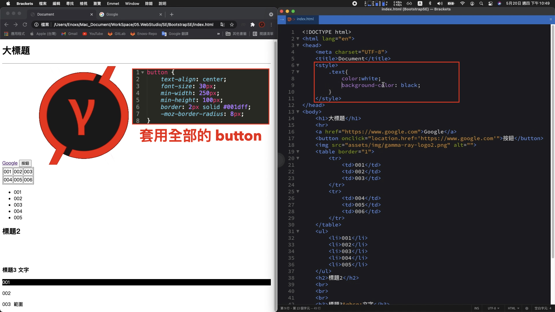
Task: Click the site info icon in address bar
Action: click(36, 25)
